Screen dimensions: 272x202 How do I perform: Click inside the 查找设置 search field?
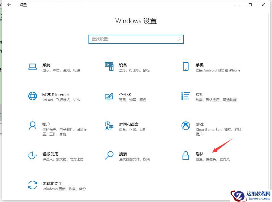(128, 39)
